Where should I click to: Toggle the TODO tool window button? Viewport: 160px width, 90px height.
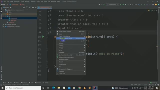tap(16, 83)
